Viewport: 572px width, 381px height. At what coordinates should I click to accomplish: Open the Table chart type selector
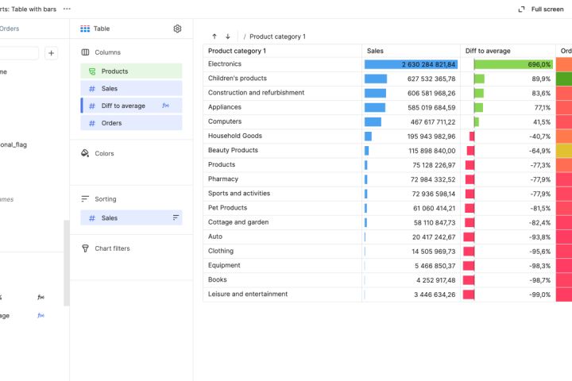(x=102, y=29)
